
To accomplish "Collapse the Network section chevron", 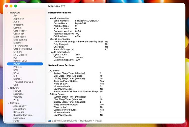I will coord(8,88).
